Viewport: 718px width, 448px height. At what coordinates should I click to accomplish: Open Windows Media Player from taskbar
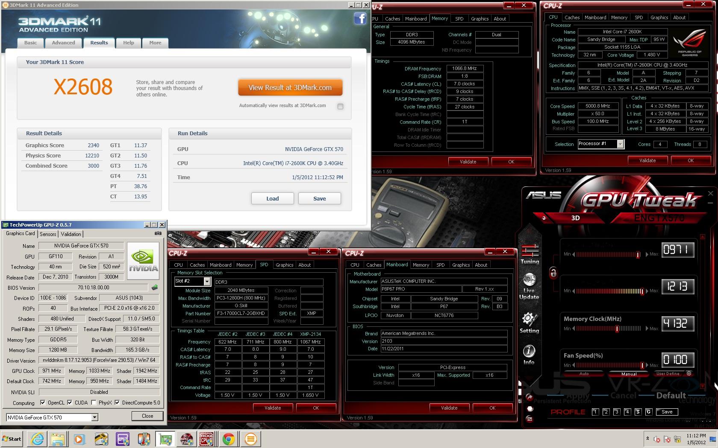[x=79, y=439]
